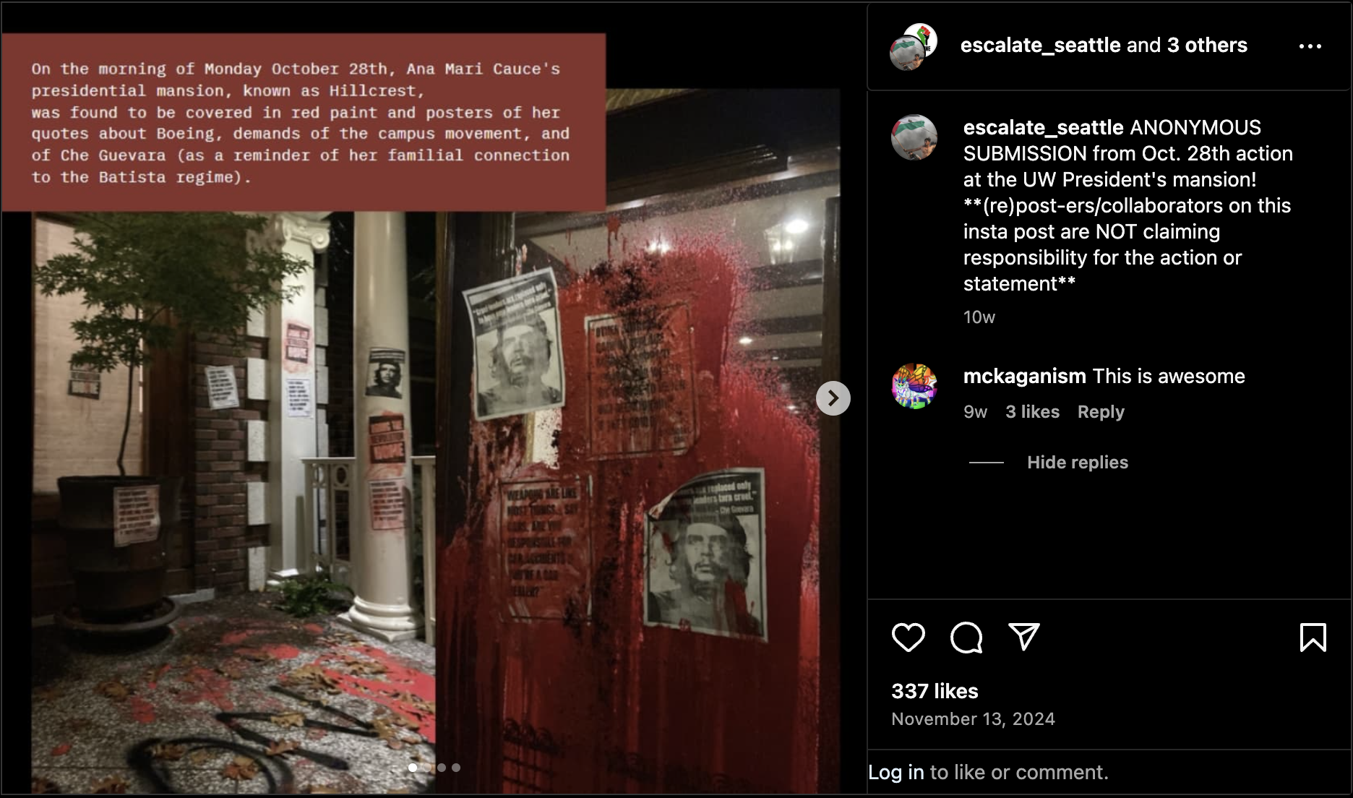
Task: View mckaganism's profile picture
Action: point(914,386)
